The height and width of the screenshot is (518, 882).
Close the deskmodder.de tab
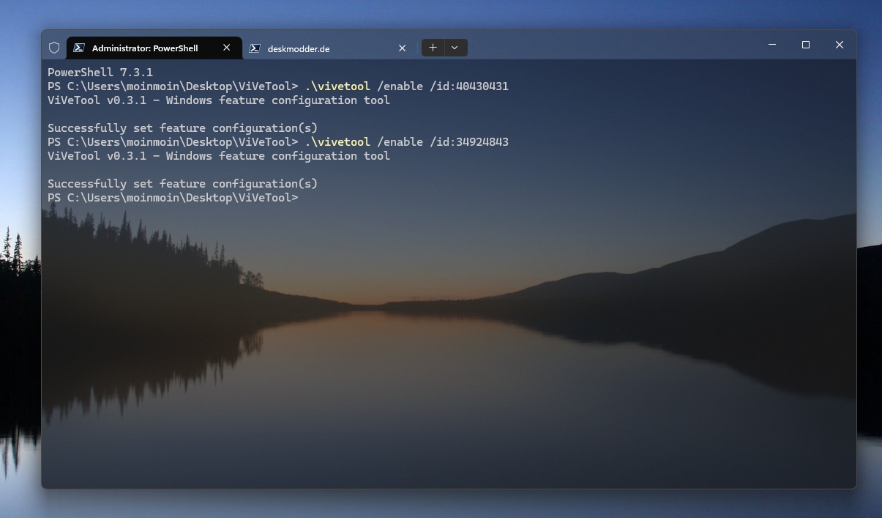(402, 48)
